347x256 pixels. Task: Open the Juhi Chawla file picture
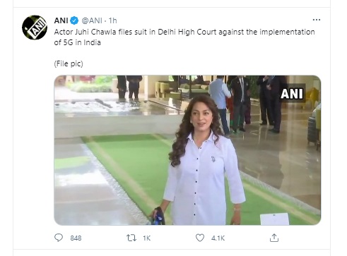(187, 150)
